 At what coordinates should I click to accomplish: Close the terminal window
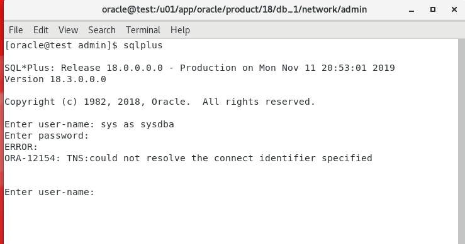click(454, 10)
